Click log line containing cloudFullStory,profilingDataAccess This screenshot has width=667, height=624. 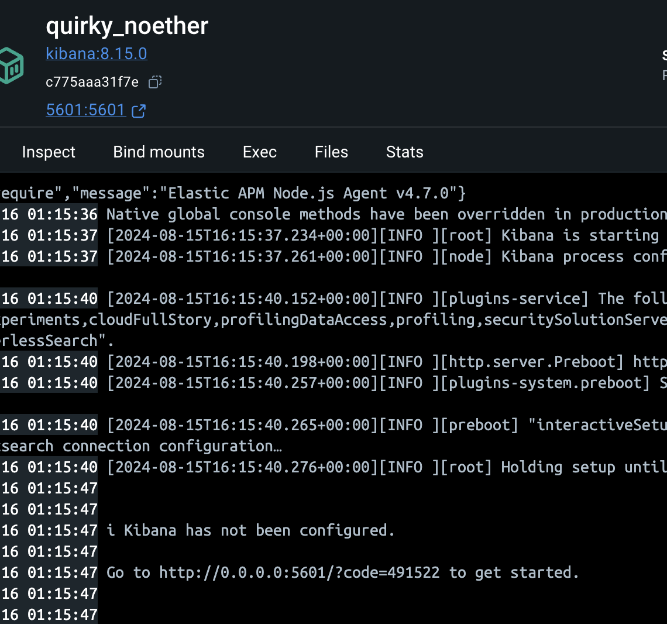(333, 320)
